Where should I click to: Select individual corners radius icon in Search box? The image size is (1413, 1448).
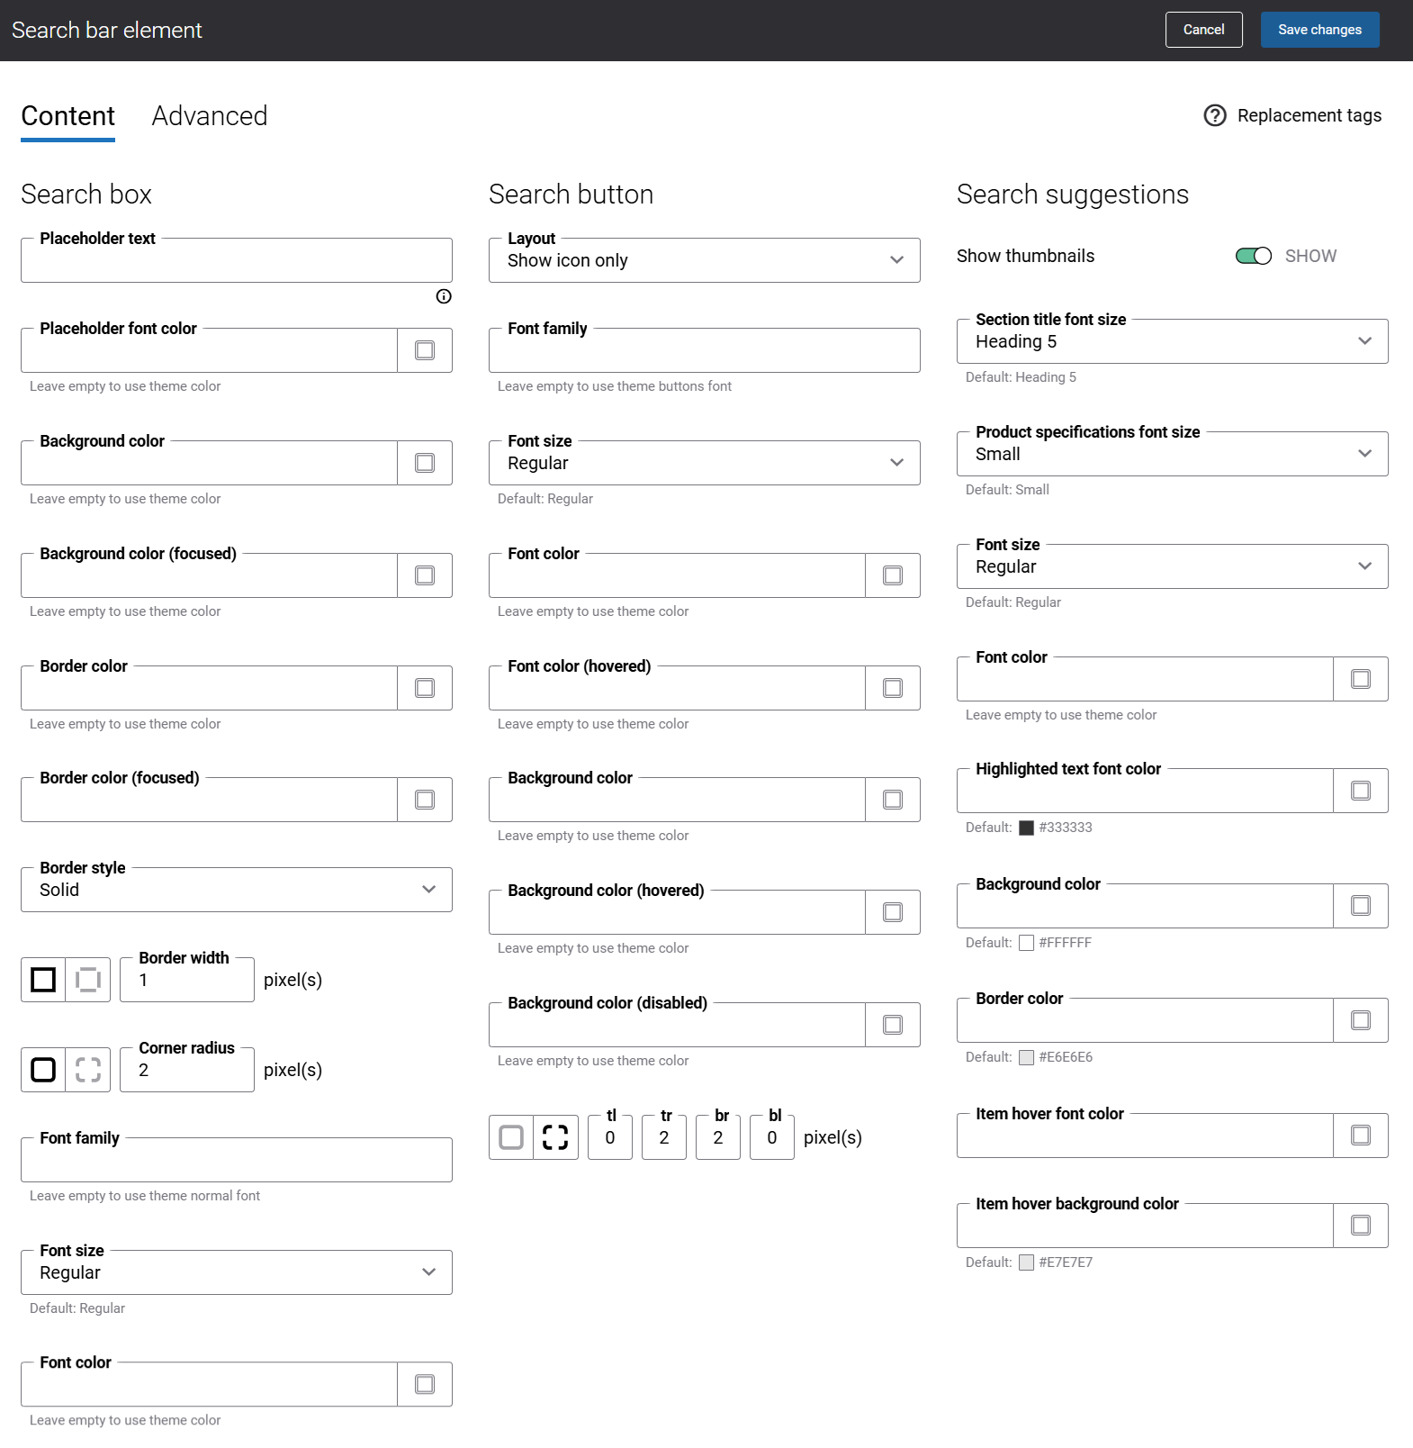(88, 1070)
